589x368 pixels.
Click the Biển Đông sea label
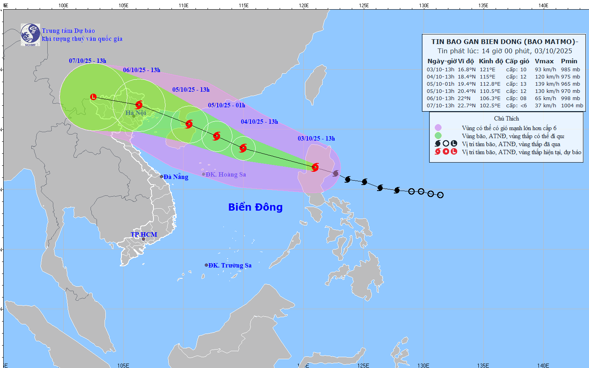pyautogui.click(x=255, y=207)
